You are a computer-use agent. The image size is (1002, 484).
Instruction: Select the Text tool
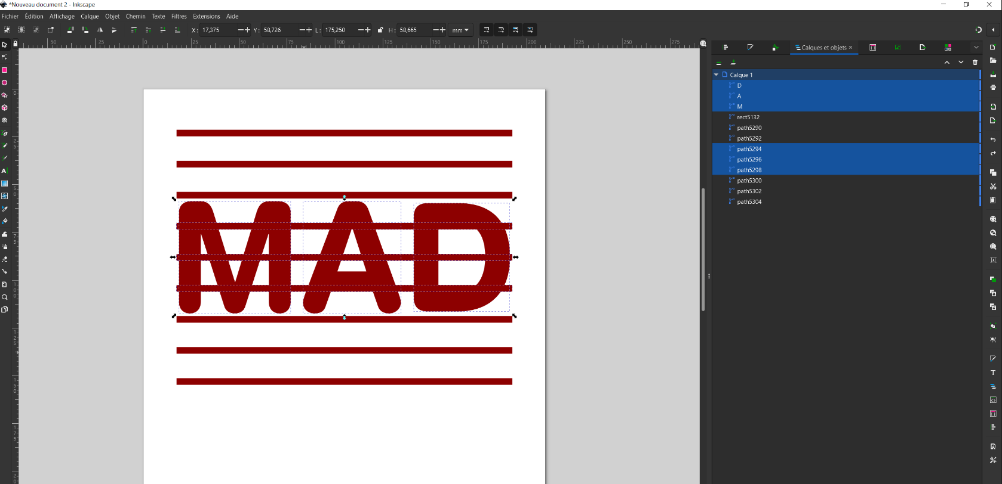[x=4, y=171]
